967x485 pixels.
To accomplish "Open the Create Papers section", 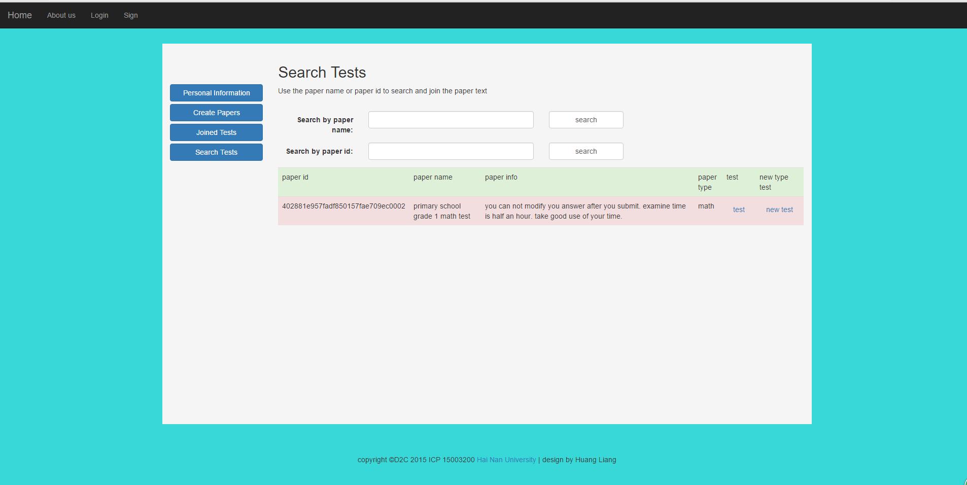I will pos(216,113).
